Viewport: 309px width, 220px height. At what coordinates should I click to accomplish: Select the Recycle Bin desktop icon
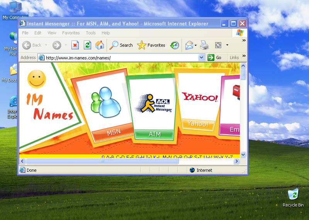pos(293,198)
